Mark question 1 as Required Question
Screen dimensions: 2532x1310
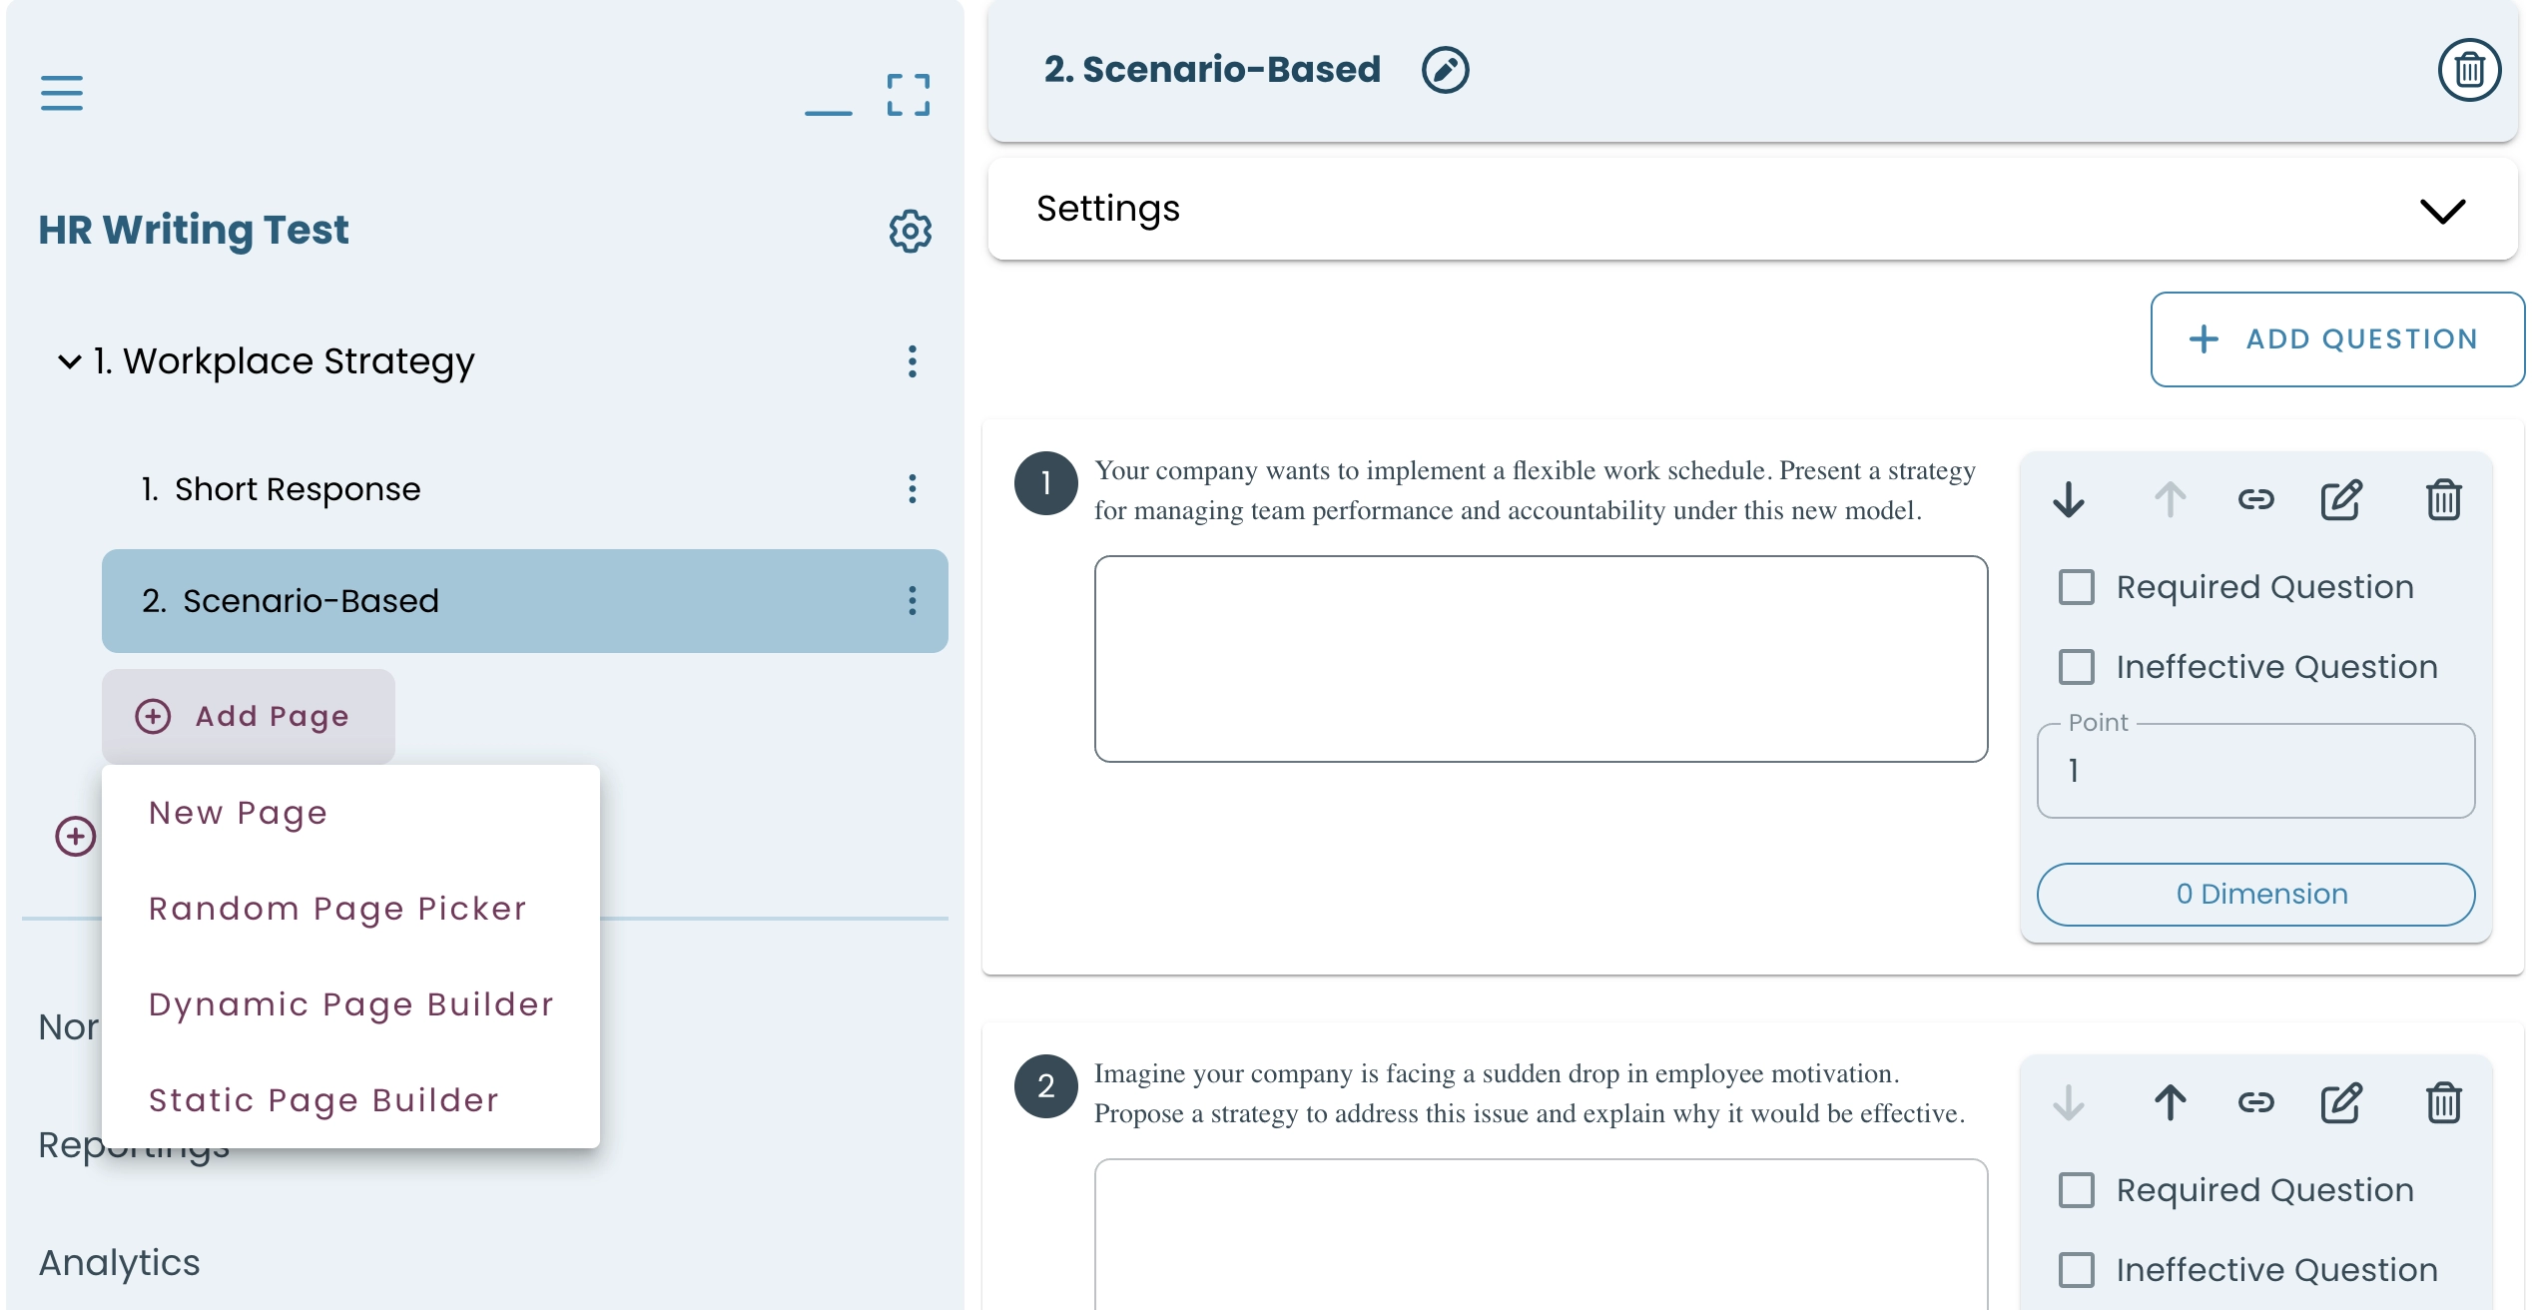[x=2077, y=587]
